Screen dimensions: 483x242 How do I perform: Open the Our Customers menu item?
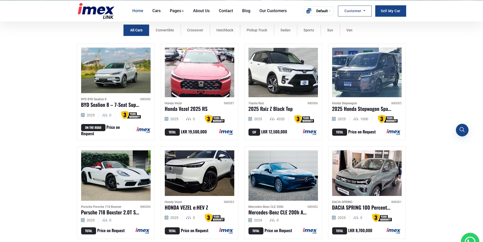click(x=273, y=11)
